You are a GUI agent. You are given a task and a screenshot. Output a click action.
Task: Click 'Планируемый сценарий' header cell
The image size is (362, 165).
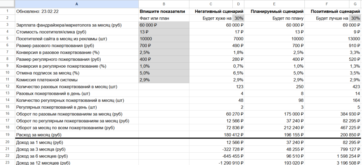tap(274, 11)
